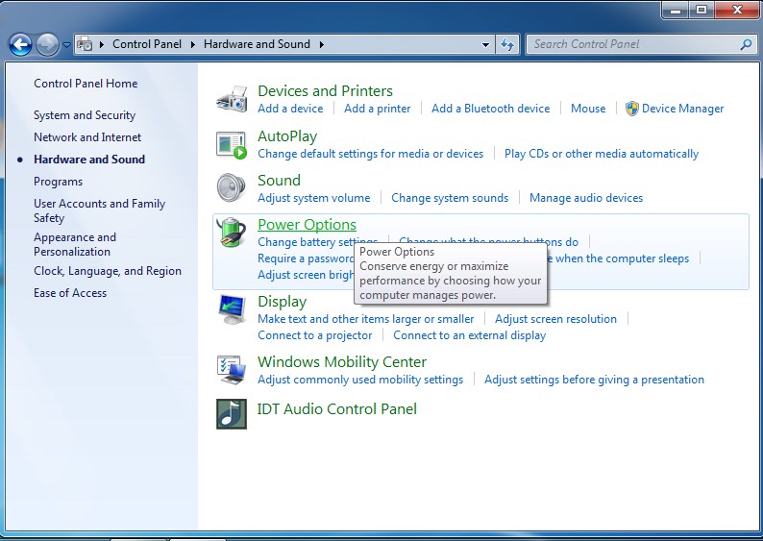Expand the arrow after Hardware and Sound breadcrumb
This screenshot has height=541, width=763.
[322, 44]
